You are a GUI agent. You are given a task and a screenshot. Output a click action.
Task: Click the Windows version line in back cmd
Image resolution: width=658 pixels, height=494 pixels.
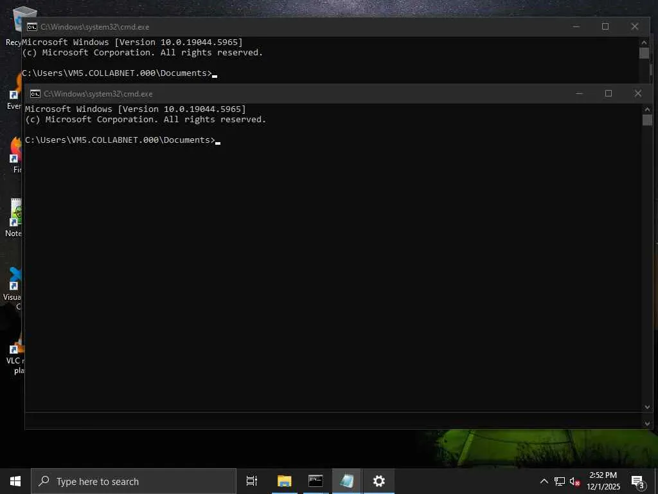pyautogui.click(x=132, y=42)
